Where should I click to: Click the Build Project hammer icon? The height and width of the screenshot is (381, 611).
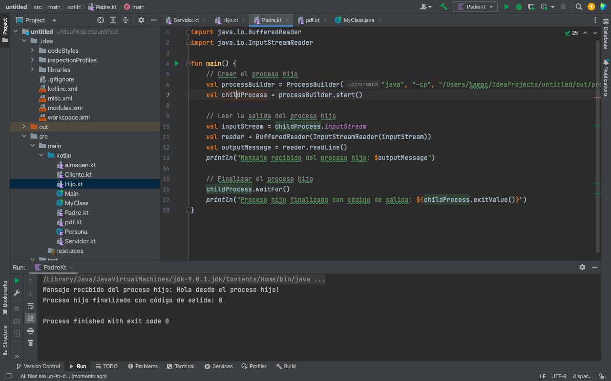pos(444,7)
